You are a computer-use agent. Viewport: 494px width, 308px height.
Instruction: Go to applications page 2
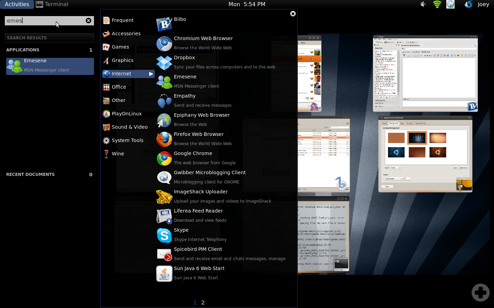(x=203, y=303)
